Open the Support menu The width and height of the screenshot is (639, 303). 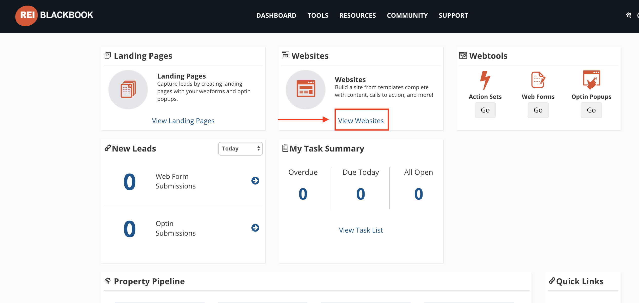453,15
